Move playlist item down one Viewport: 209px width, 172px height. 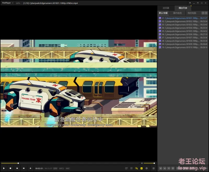click(x=169, y=168)
